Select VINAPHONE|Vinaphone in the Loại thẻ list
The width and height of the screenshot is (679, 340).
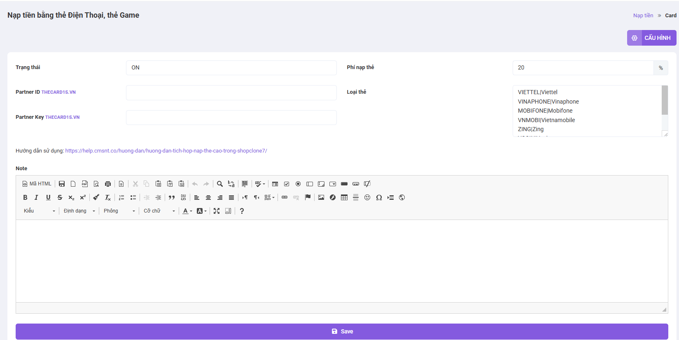[x=548, y=102]
